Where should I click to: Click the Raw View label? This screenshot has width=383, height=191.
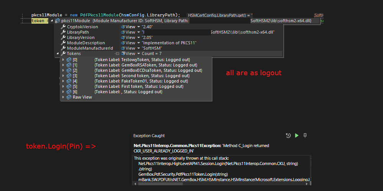(x=82, y=97)
